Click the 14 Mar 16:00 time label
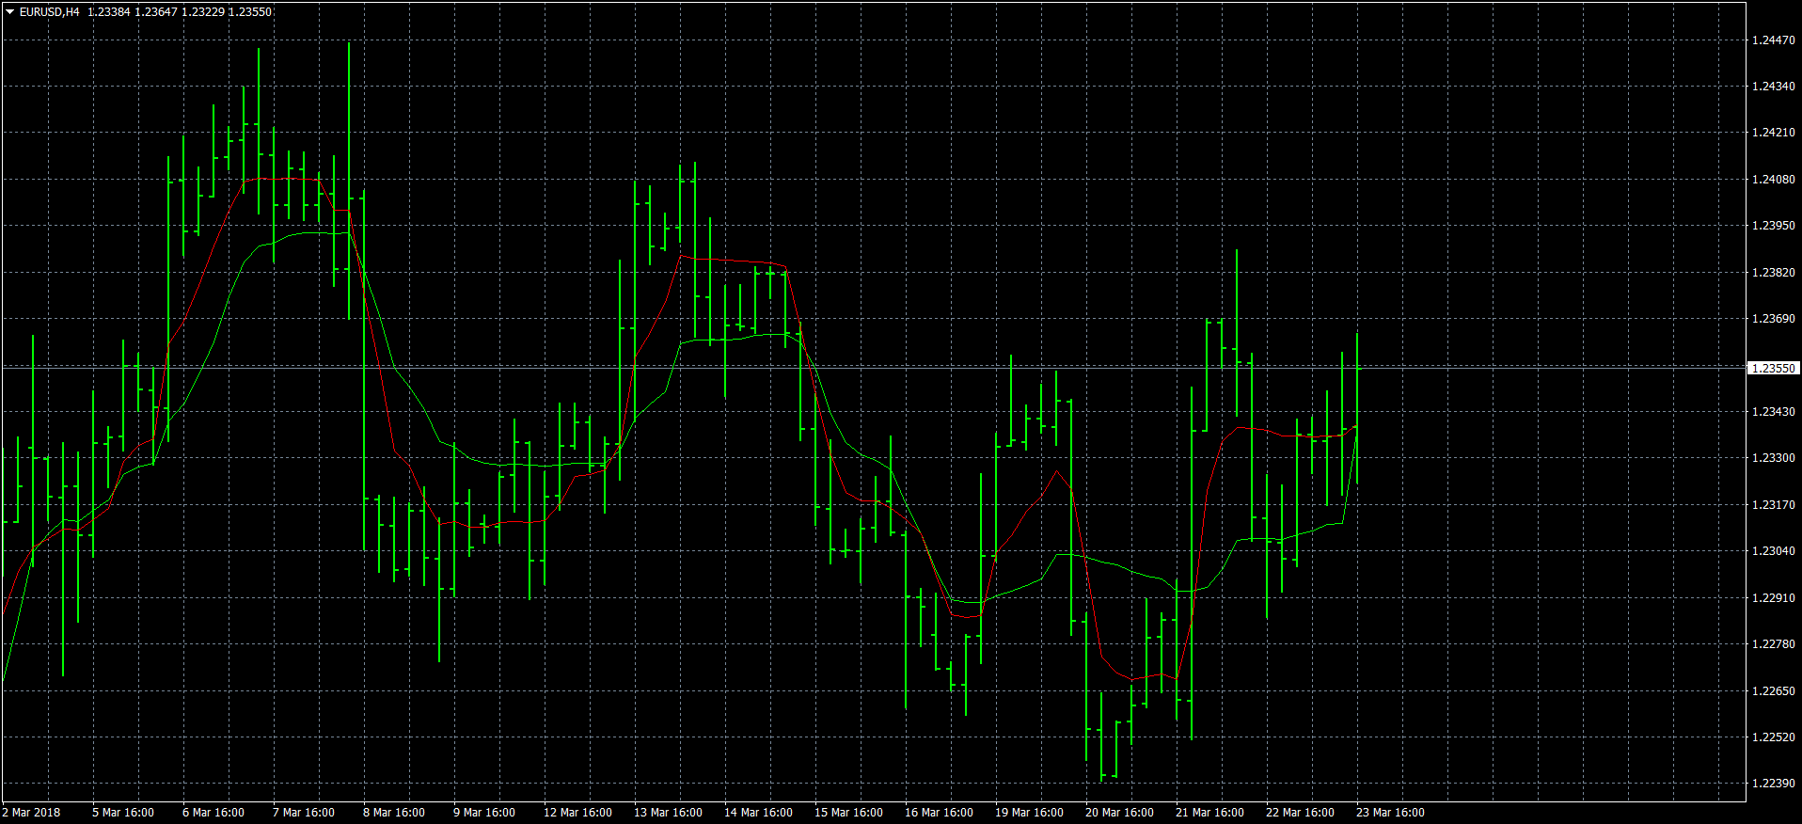 758,813
